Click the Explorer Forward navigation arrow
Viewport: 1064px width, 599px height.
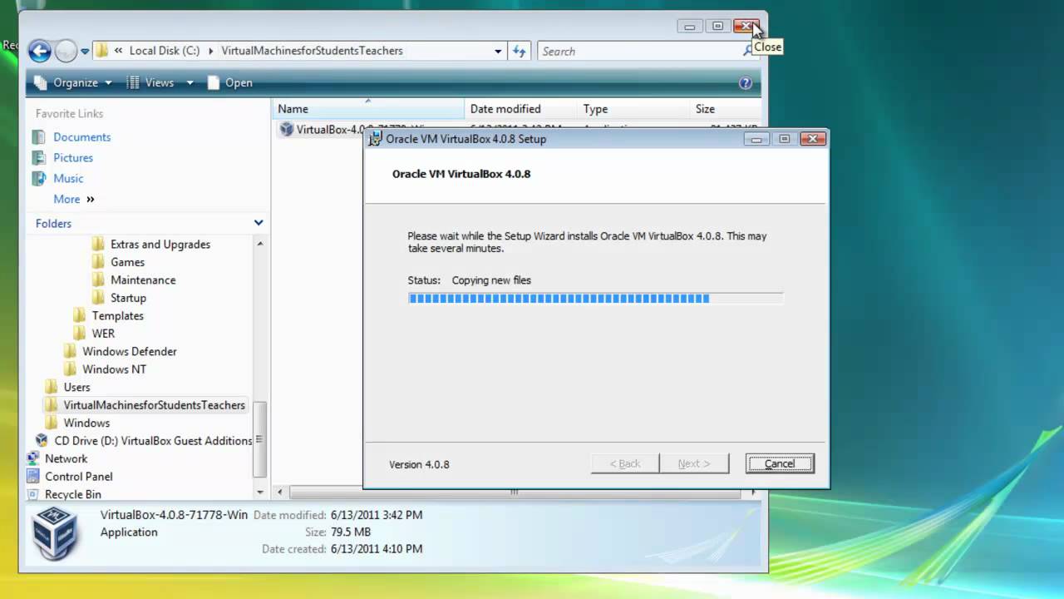pyautogui.click(x=66, y=51)
